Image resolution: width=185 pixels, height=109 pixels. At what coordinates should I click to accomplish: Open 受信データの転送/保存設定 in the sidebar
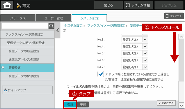tap(27, 43)
